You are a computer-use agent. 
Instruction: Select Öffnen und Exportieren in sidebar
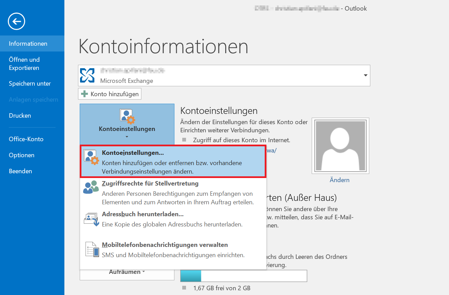point(24,64)
